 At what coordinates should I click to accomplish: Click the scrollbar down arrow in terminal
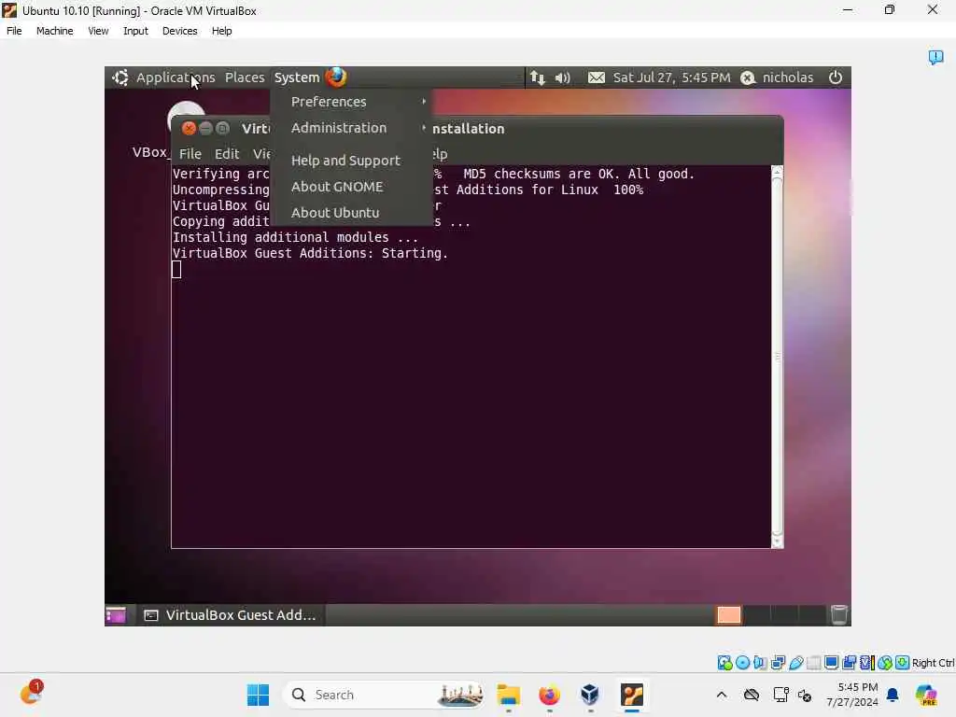[777, 542]
